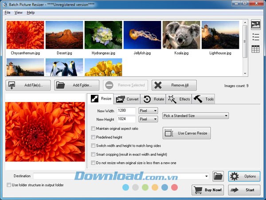Viewport: 266px width, 200px height.
Task: Switch to thumbnail view icon
Action: (x=255, y=25)
